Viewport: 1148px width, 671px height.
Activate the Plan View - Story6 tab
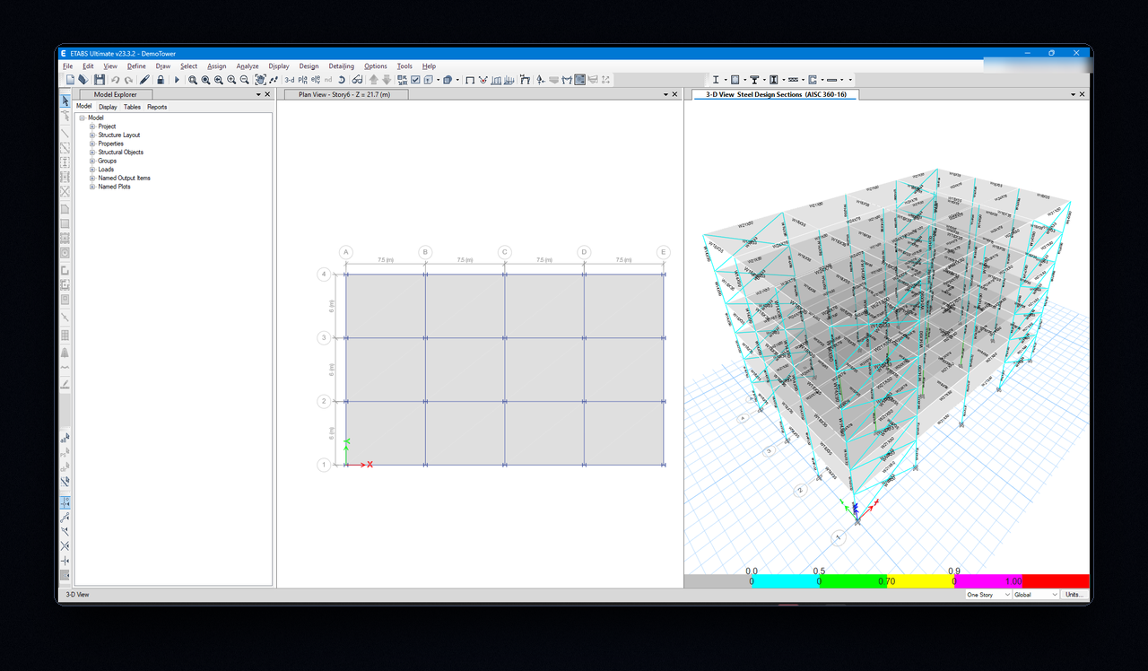[x=345, y=94]
